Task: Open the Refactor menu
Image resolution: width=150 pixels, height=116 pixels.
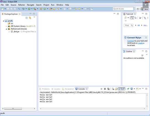Action: tap(22, 5)
